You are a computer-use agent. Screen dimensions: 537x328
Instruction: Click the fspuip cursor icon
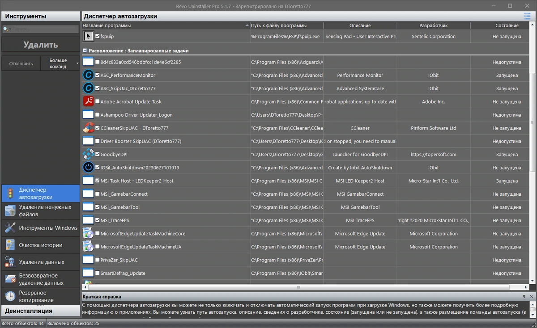(88, 36)
